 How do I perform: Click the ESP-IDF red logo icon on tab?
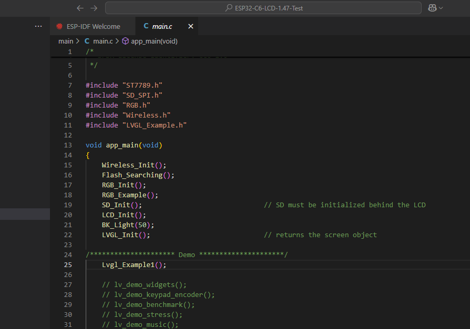tap(59, 26)
